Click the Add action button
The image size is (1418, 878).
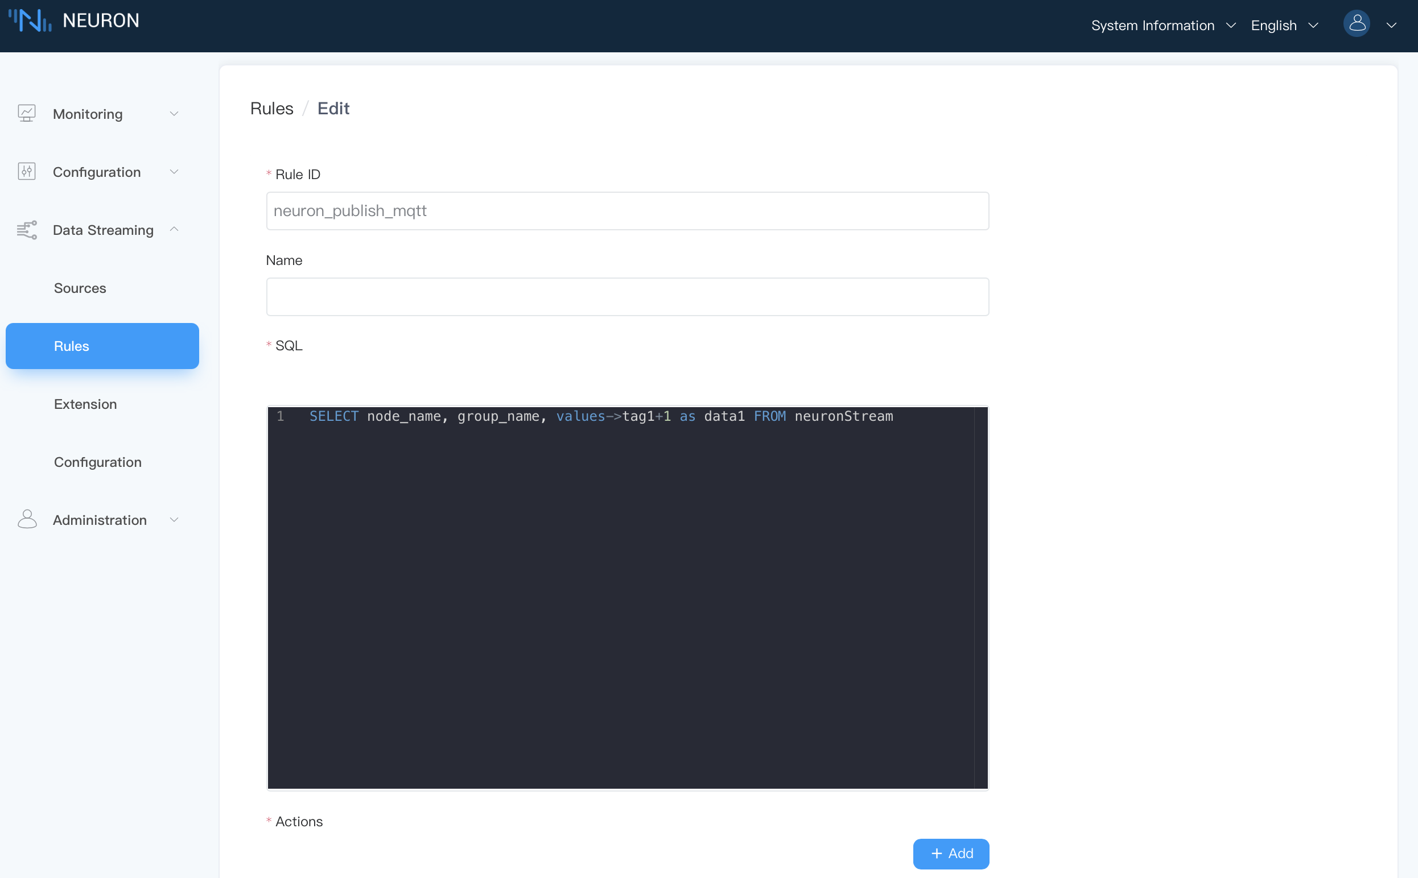coord(951,854)
